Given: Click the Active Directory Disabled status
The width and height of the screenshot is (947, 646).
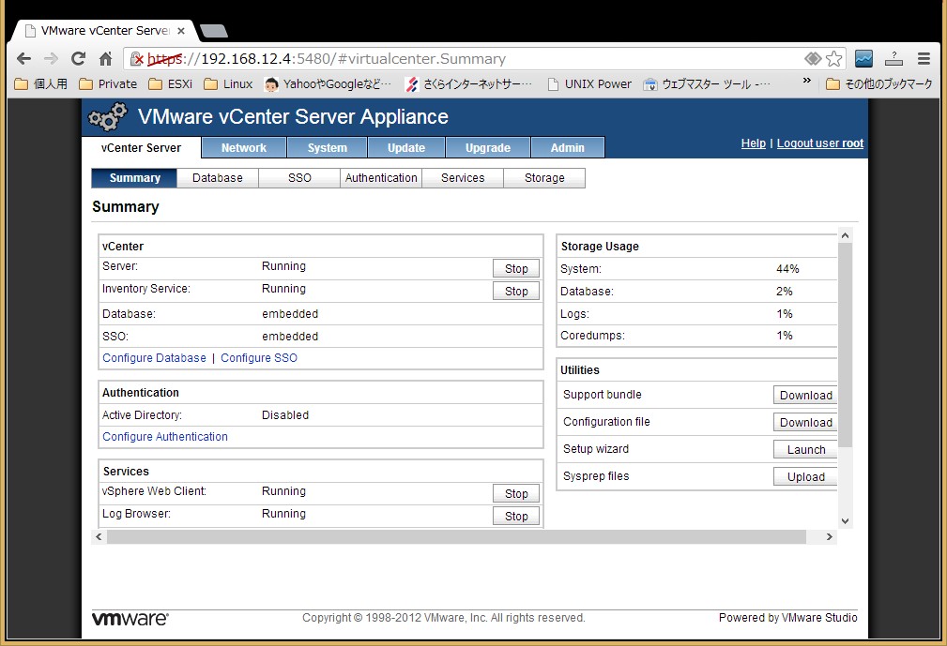Looking at the screenshot, I should 285,415.
